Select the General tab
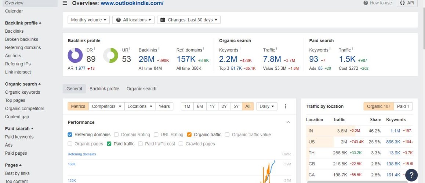Viewport: 425px width, 183px height. 74,89
